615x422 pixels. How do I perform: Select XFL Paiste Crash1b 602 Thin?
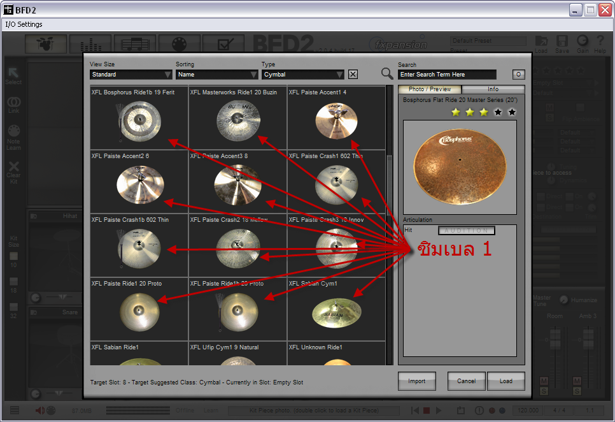click(139, 245)
